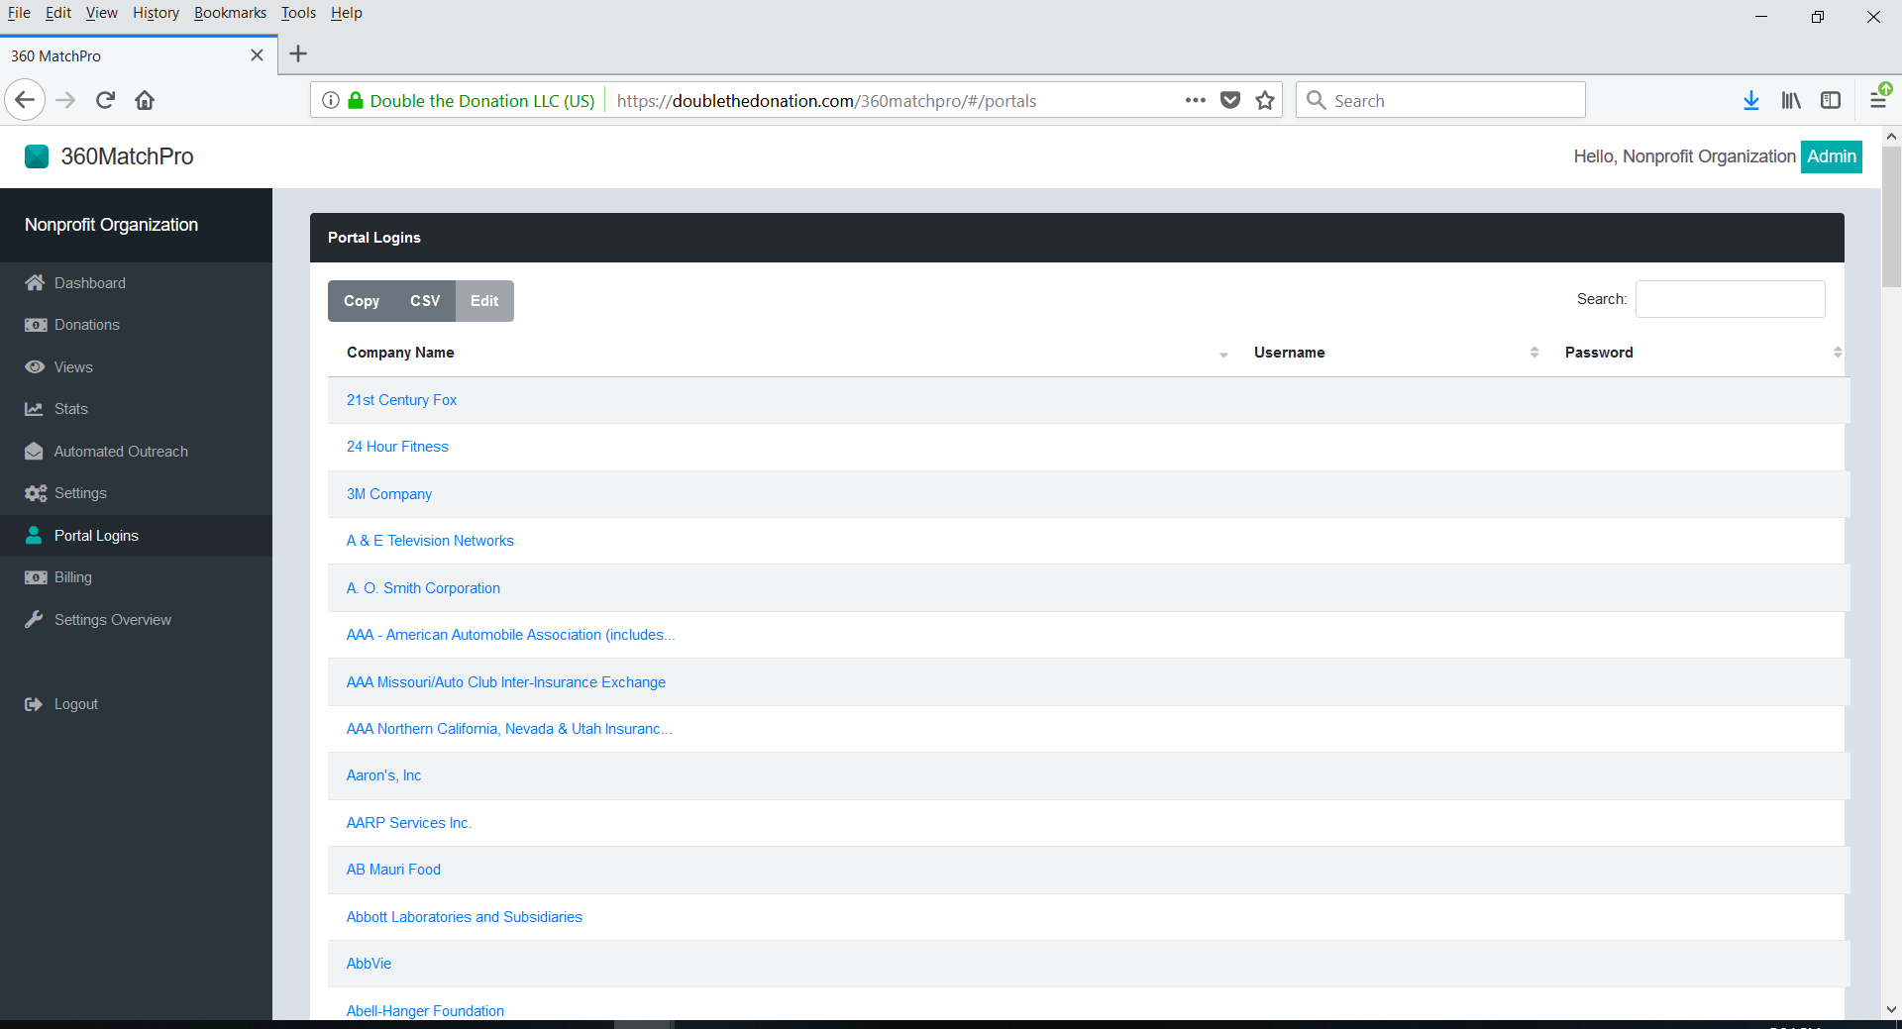This screenshot has width=1902, height=1029.
Task: Click the Automated Outreach envelope icon
Action: coord(34,452)
